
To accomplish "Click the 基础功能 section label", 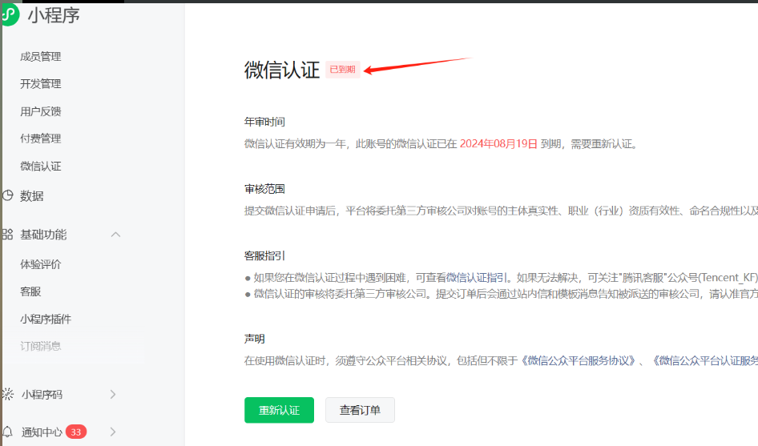I will 43,235.
